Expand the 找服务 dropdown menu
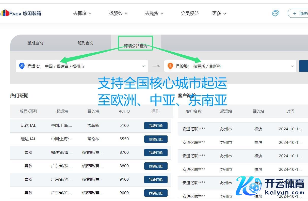Screen dimensions: 308x201 (118, 13)
